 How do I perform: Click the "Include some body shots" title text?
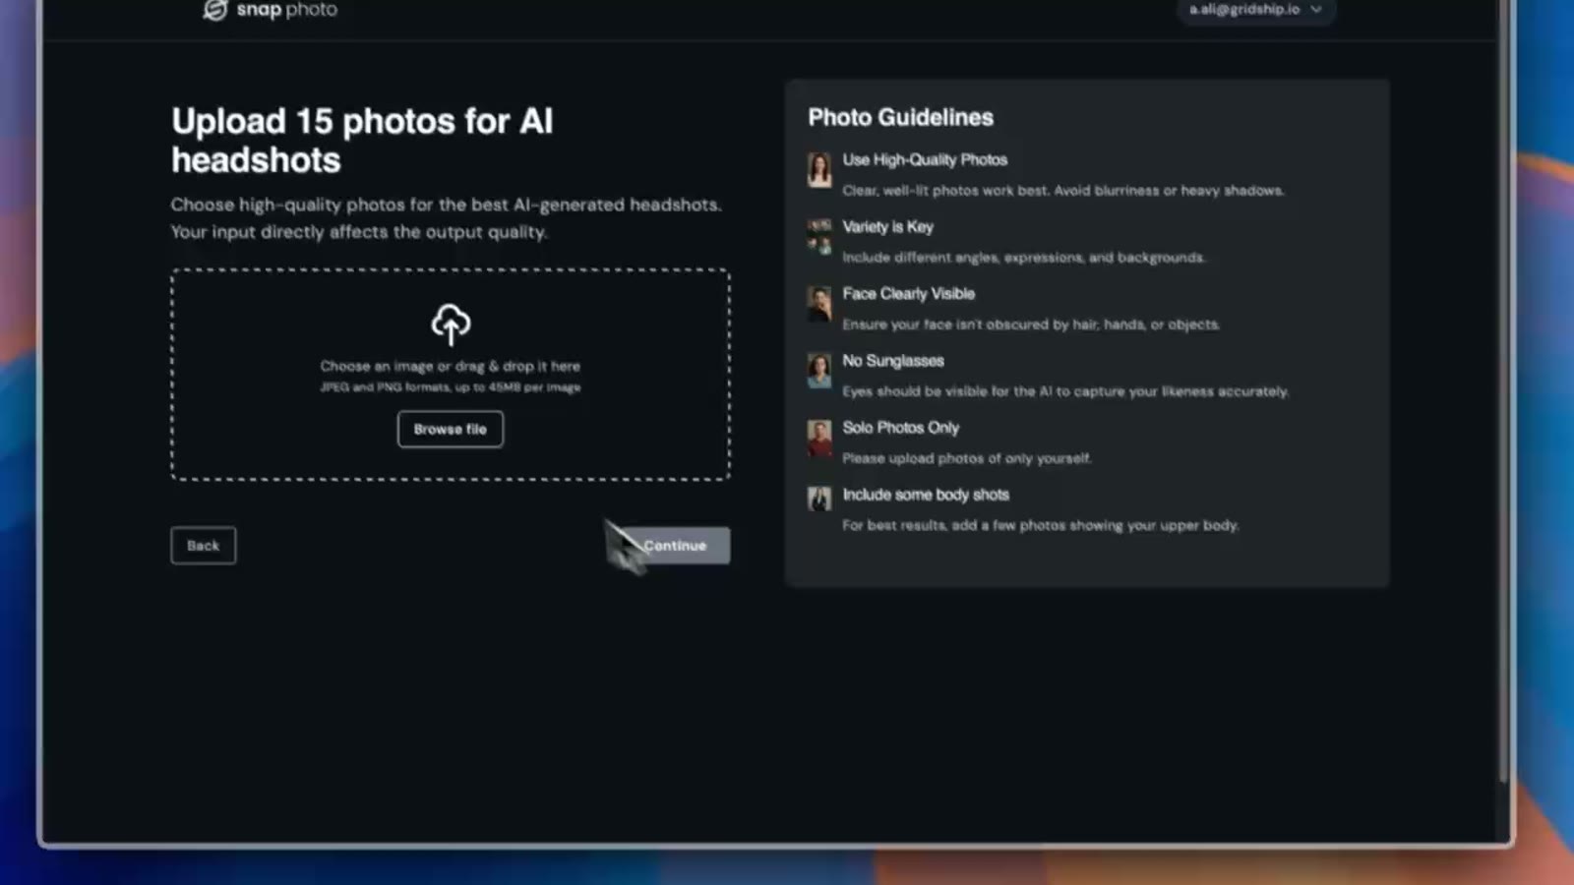926,494
